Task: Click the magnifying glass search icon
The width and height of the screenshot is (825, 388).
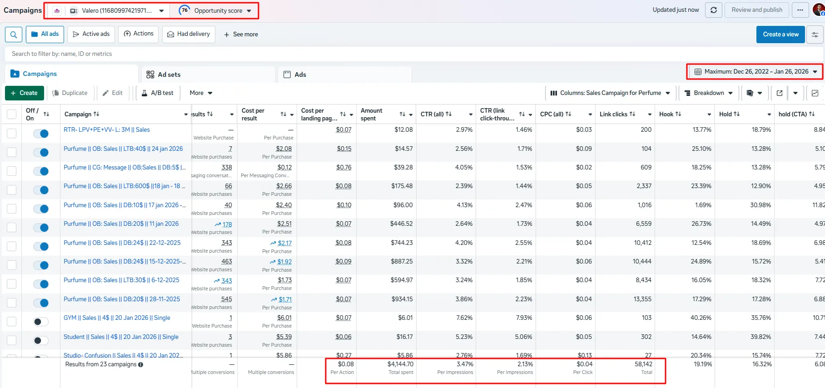Action: coord(14,35)
